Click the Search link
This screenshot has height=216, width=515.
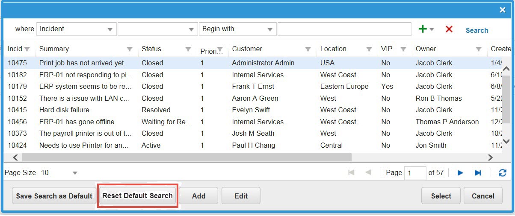(x=477, y=30)
